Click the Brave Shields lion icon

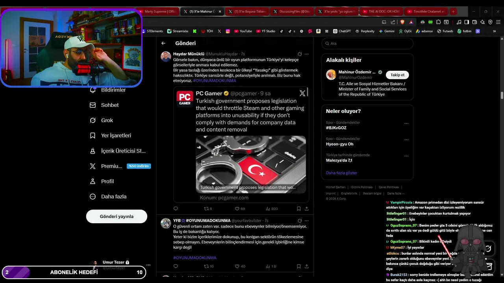[402, 22]
